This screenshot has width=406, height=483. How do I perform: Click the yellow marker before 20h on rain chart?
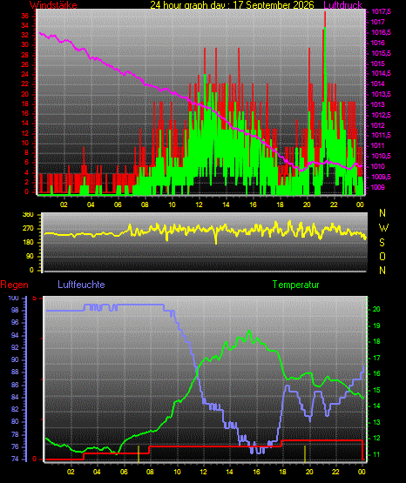[x=305, y=453]
